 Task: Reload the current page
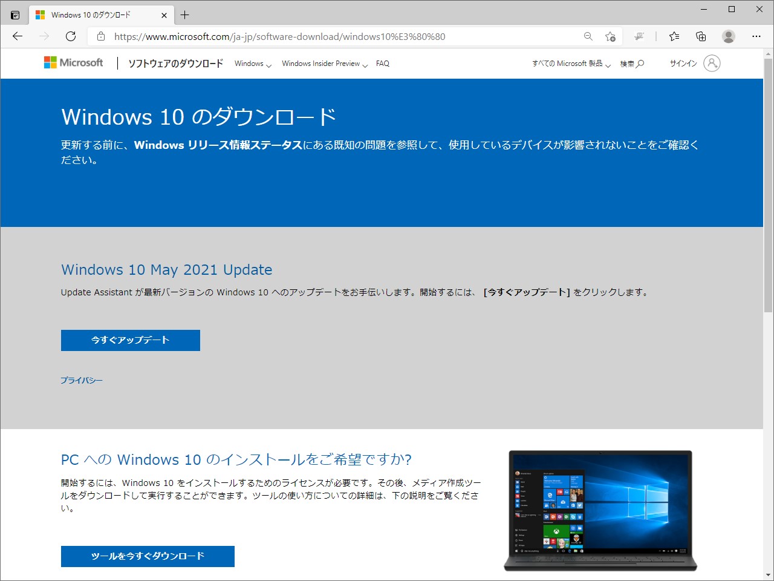71,36
